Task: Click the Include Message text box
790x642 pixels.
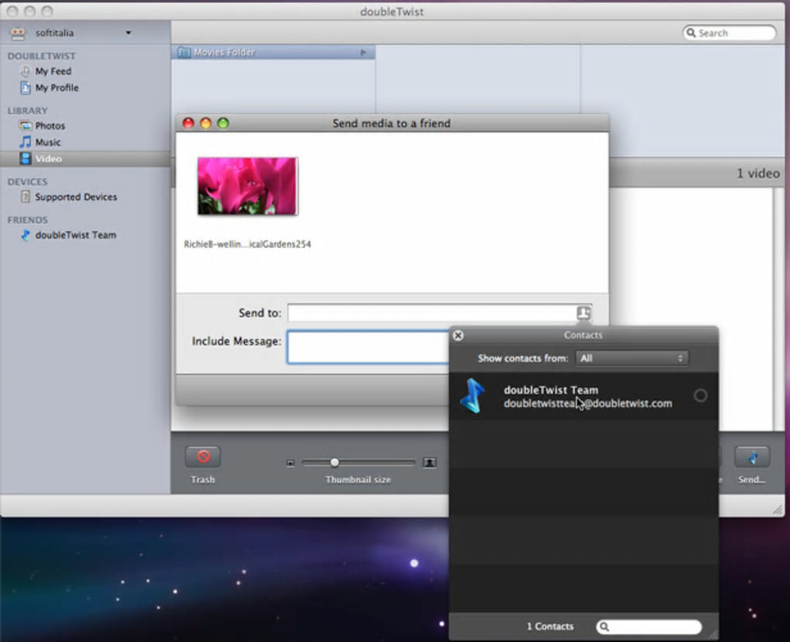Action: (x=368, y=347)
